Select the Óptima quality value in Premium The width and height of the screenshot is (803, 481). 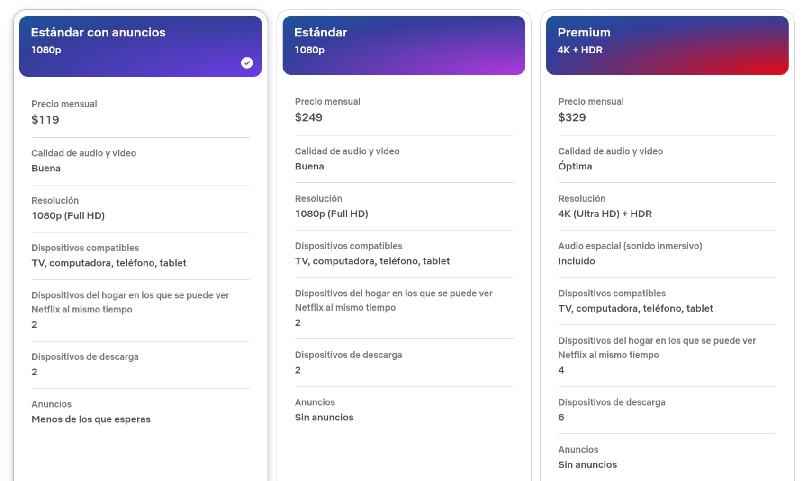[575, 166]
